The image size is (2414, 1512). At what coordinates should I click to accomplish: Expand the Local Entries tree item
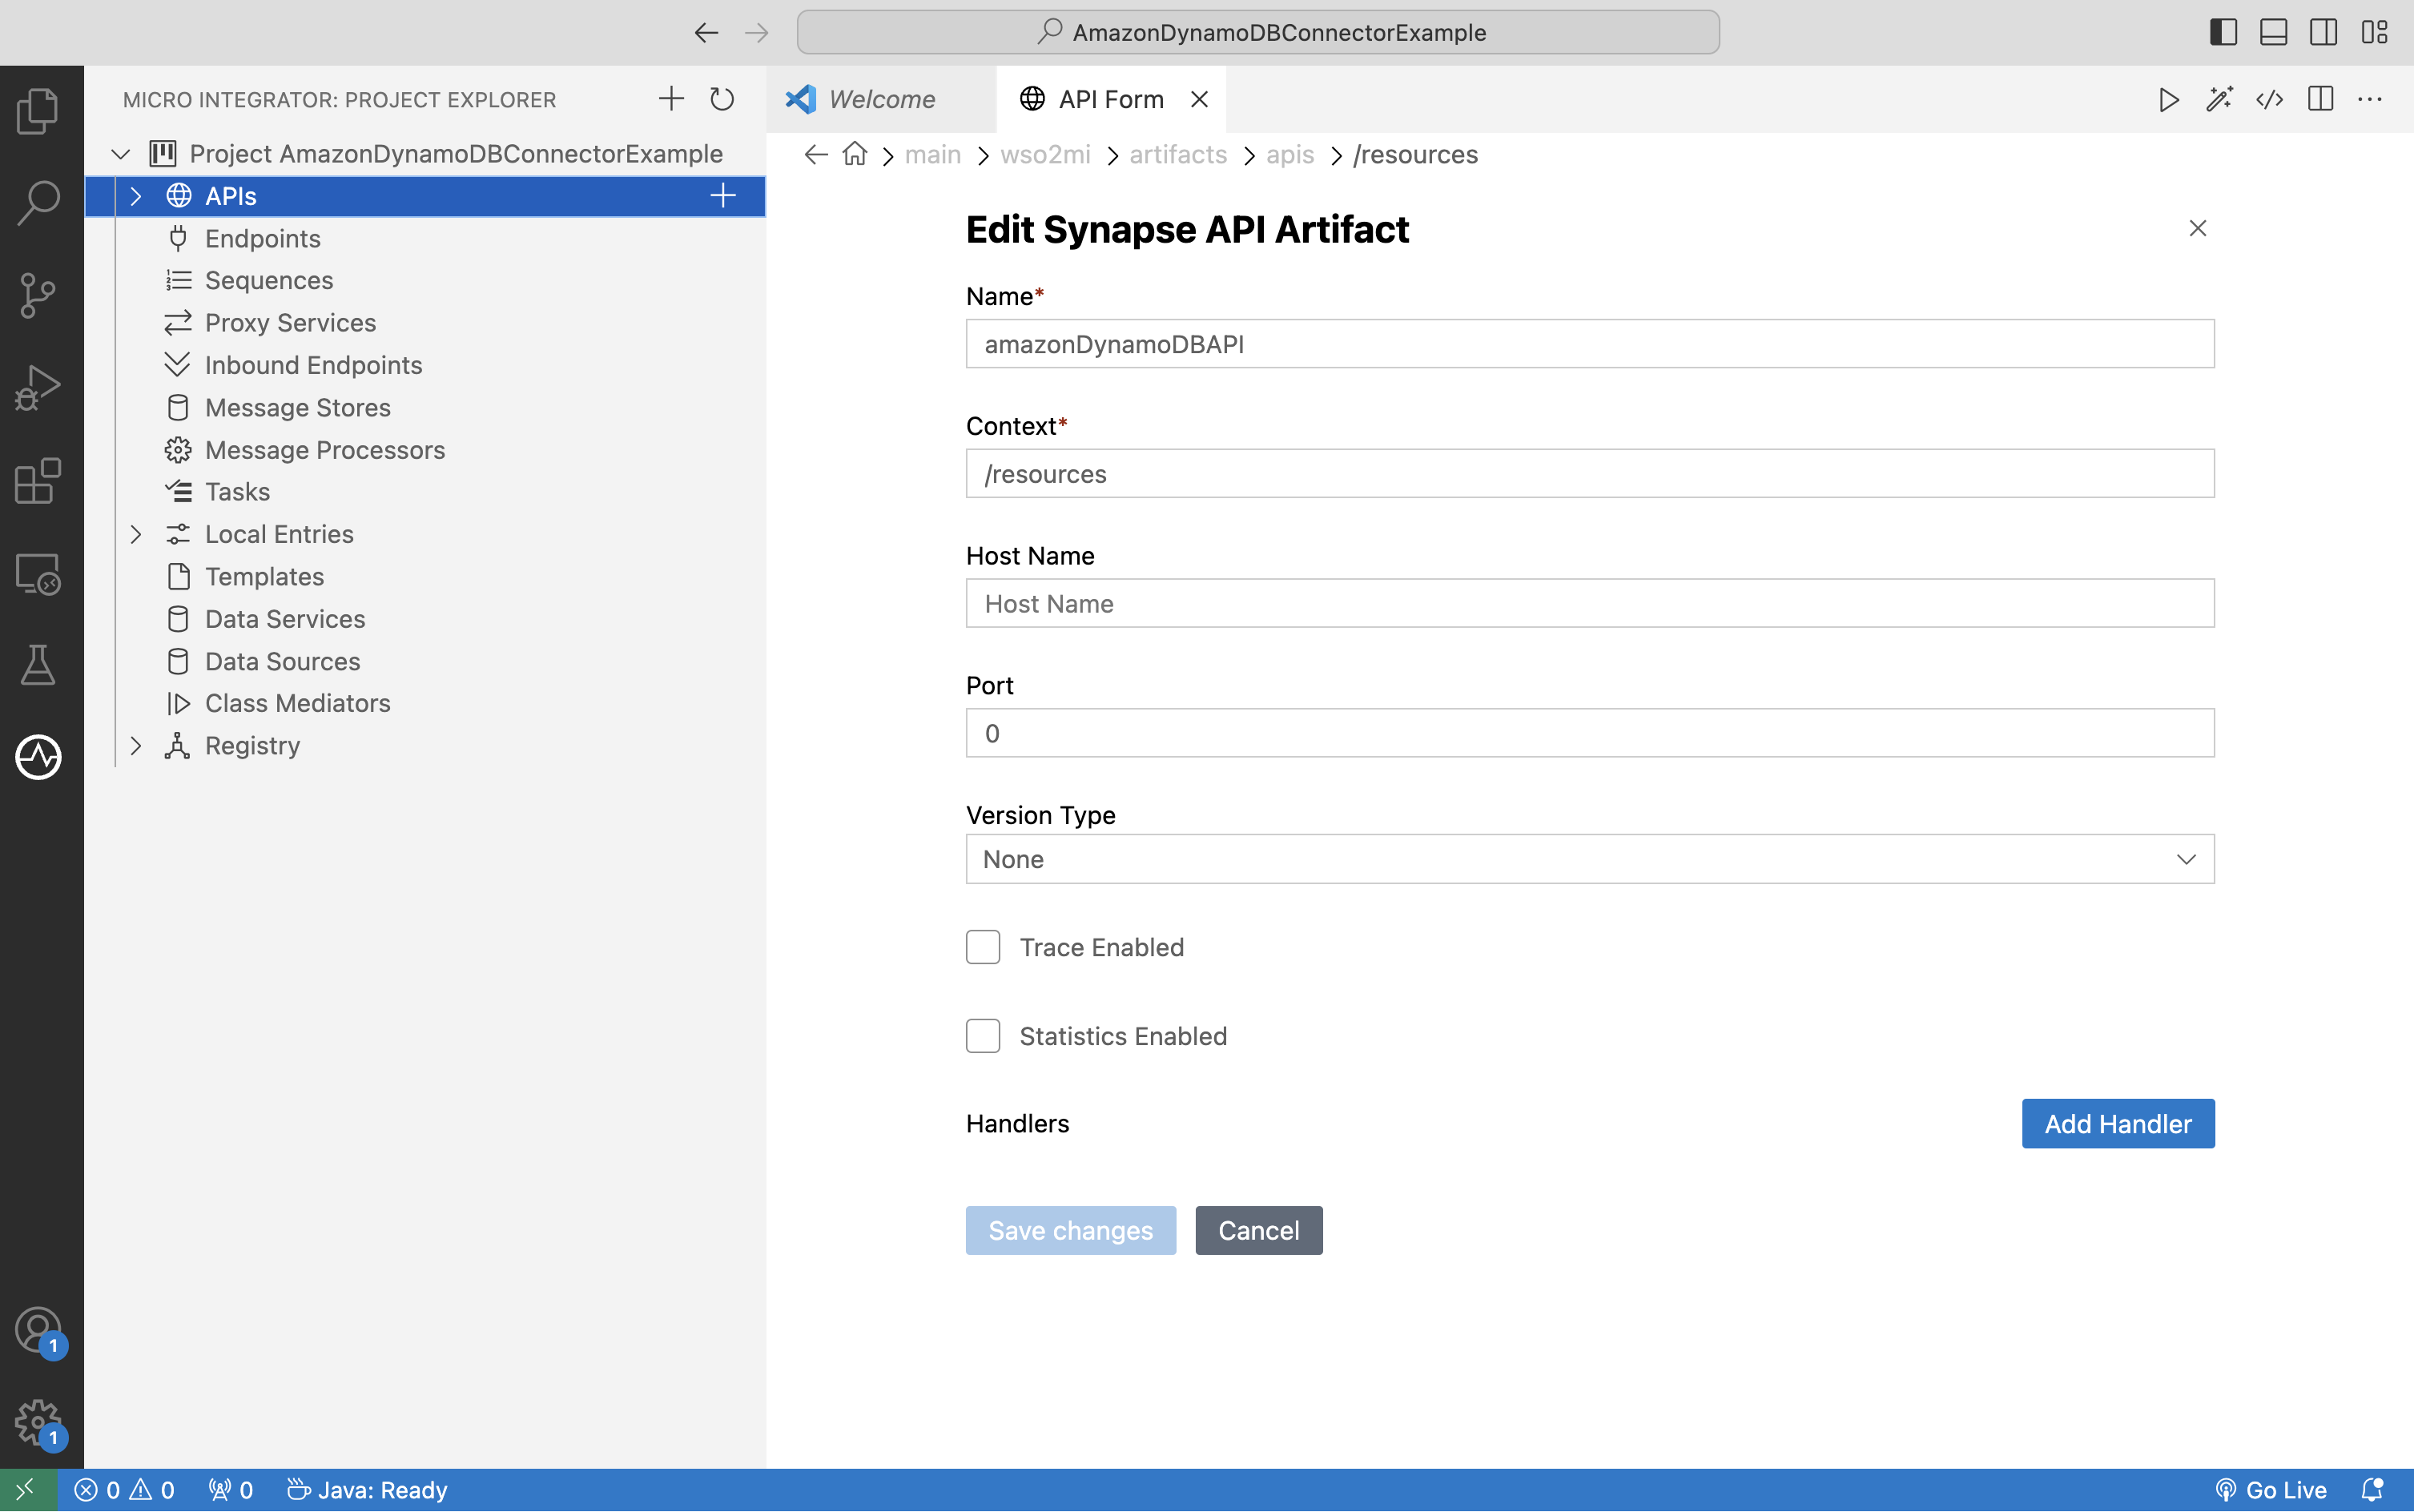(137, 534)
